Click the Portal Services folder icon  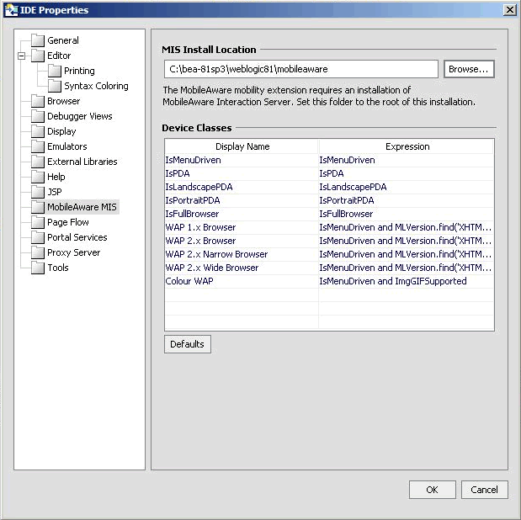38,237
